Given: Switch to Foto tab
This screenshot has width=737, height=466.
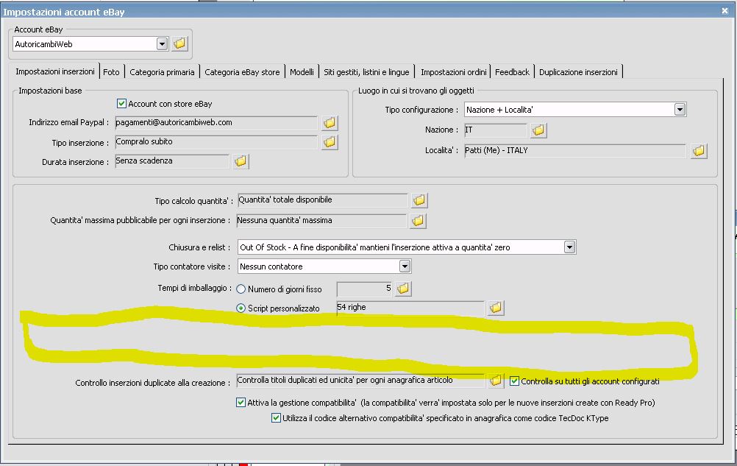Looking at the screenshot, I should (111, 72).
